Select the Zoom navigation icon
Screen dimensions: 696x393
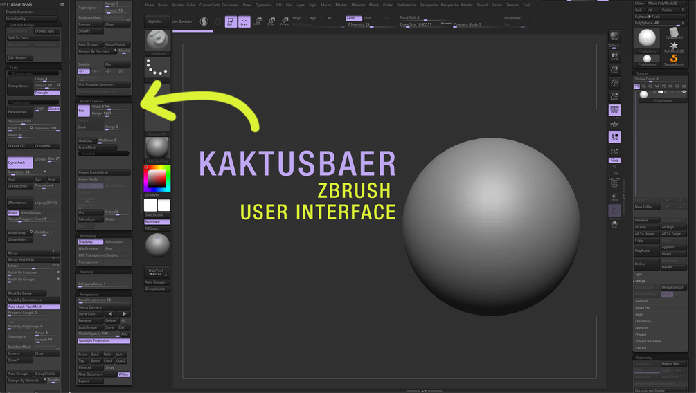[x=614, y=69]
